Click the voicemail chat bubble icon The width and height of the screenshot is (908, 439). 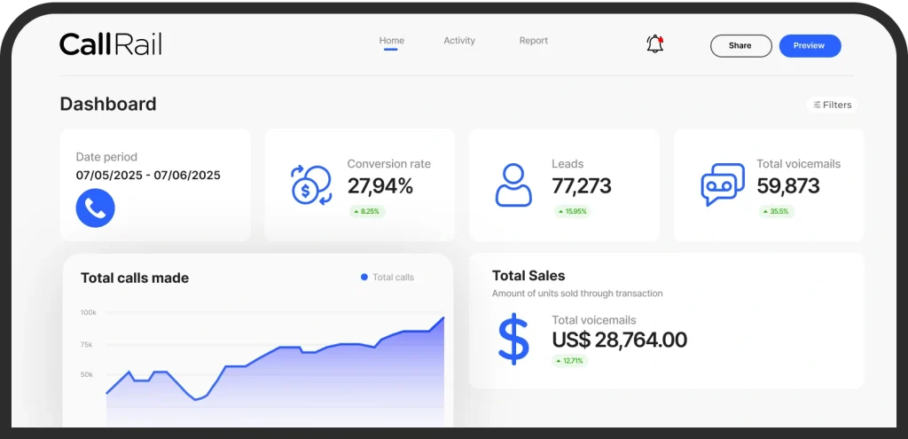pyautogui.click(x=723, y=184)
